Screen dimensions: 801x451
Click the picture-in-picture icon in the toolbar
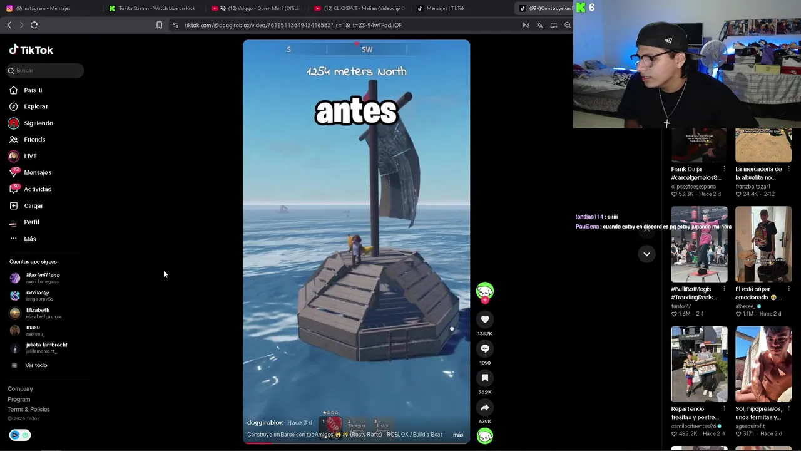pos(554,25)
